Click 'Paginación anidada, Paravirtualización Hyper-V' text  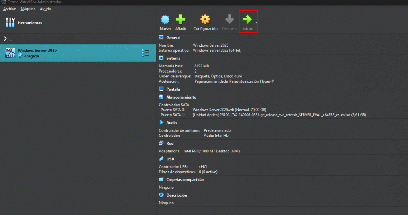(x=234, y=81)
